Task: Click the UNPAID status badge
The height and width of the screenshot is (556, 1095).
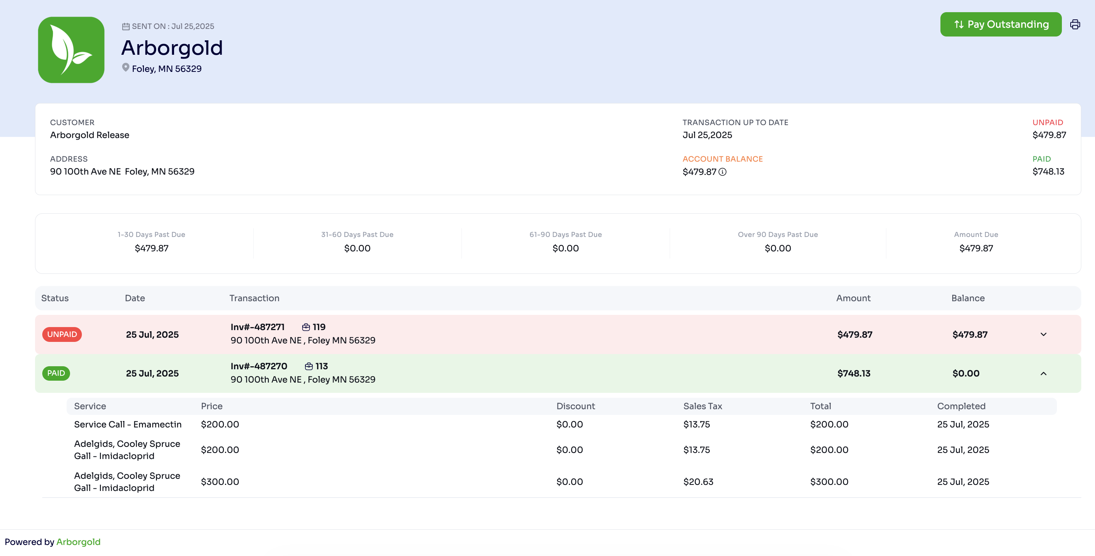Action: click(62, 334)
